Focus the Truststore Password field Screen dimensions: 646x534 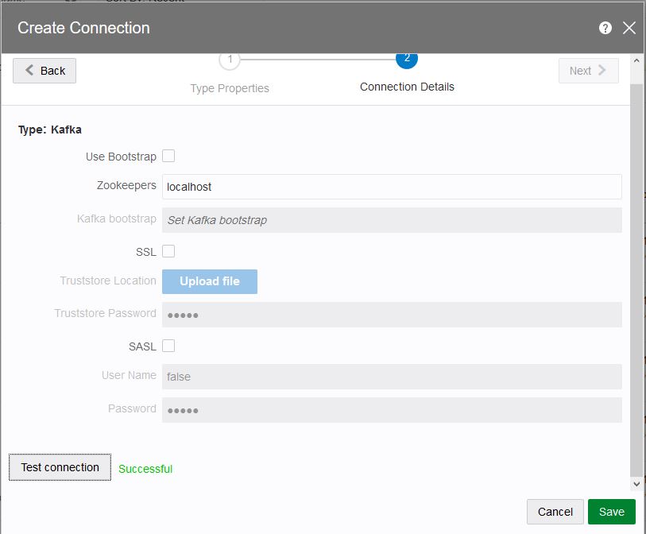tap(392, 315)
